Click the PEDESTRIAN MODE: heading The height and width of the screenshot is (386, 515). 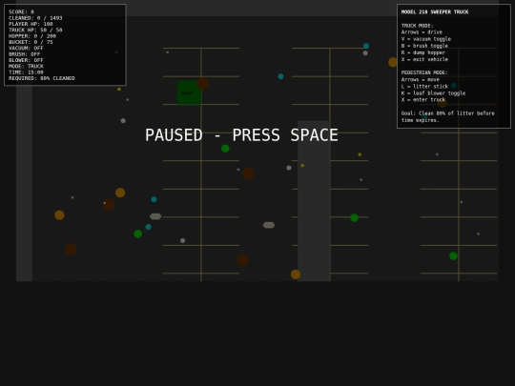424,72
